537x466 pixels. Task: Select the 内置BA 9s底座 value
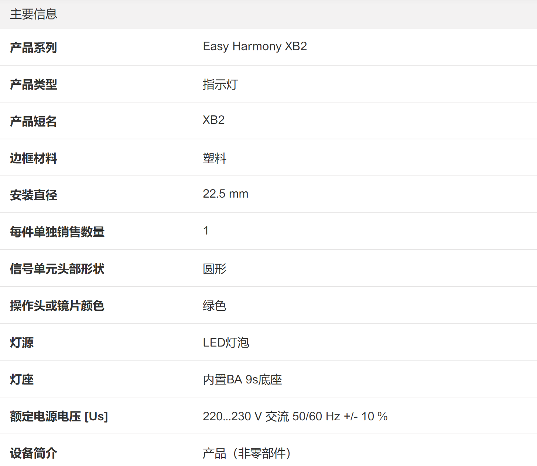(x=242, y=379)
